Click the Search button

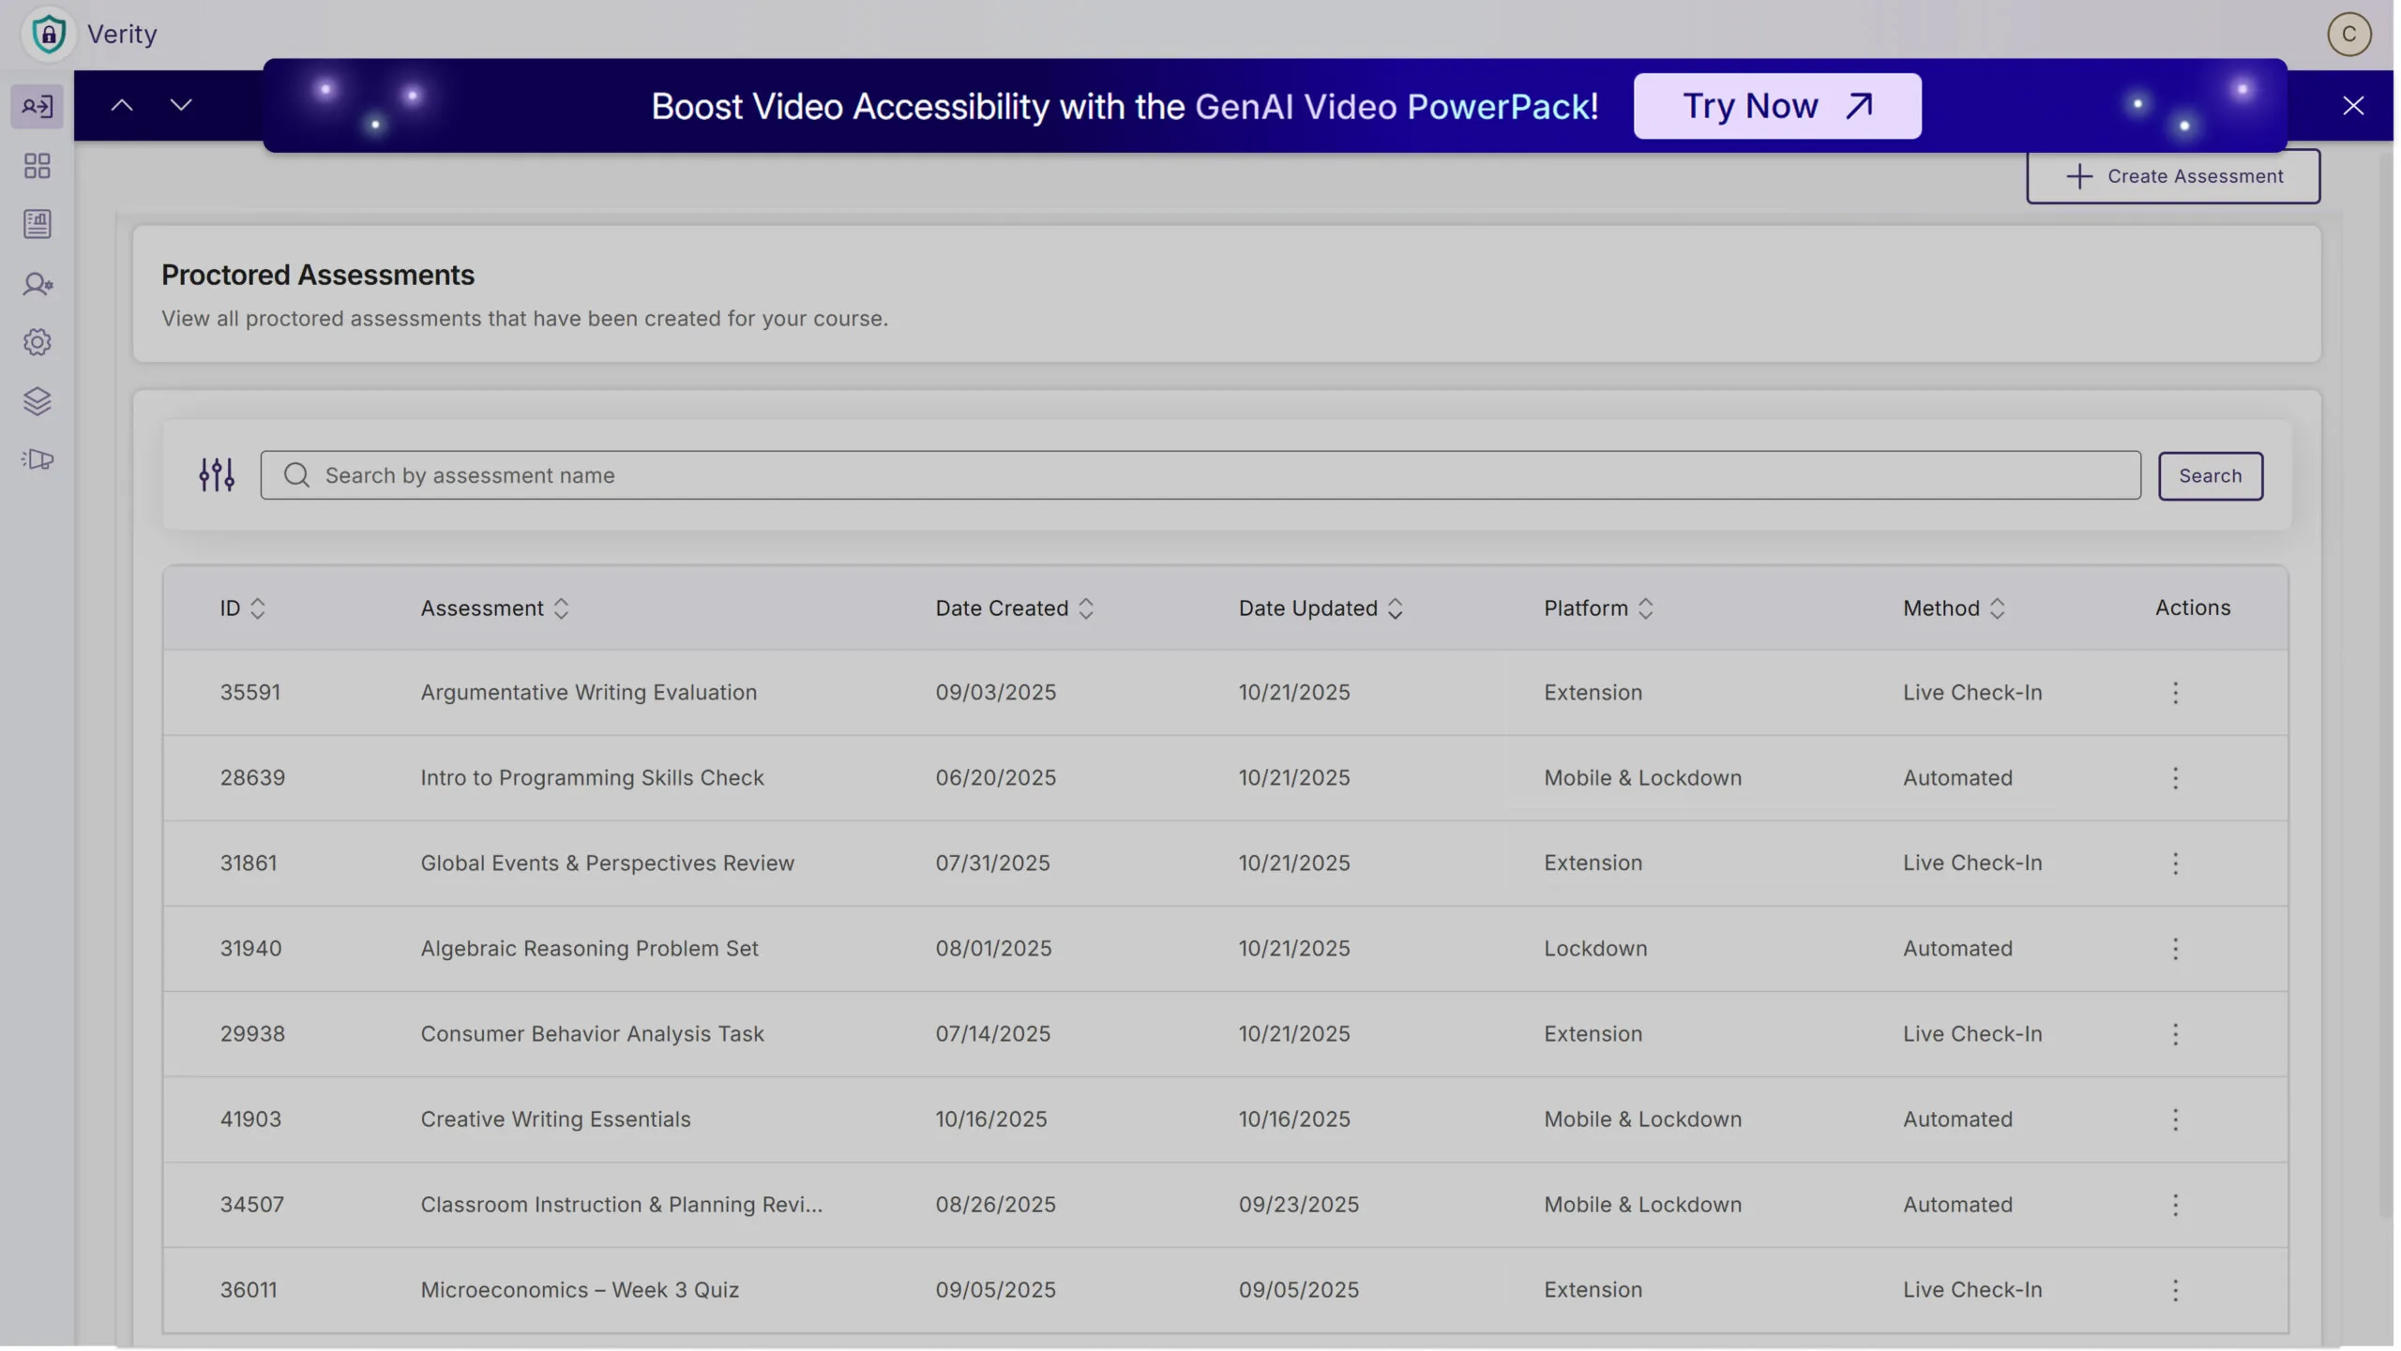tap(2210, 475)
